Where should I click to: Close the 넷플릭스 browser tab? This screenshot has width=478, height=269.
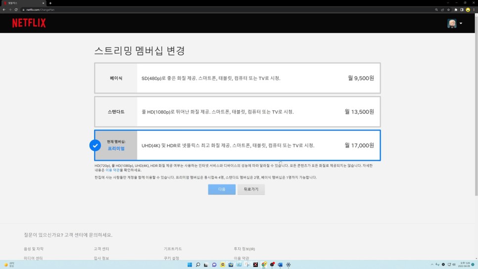[x=43, y=3]
